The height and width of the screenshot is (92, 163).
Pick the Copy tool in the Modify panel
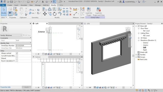[x=50, y=14]
